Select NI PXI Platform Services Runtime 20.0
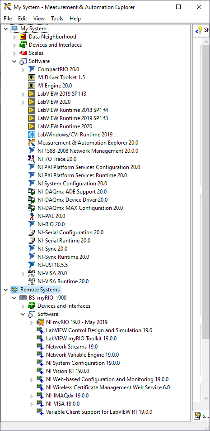 coord(82,175)
